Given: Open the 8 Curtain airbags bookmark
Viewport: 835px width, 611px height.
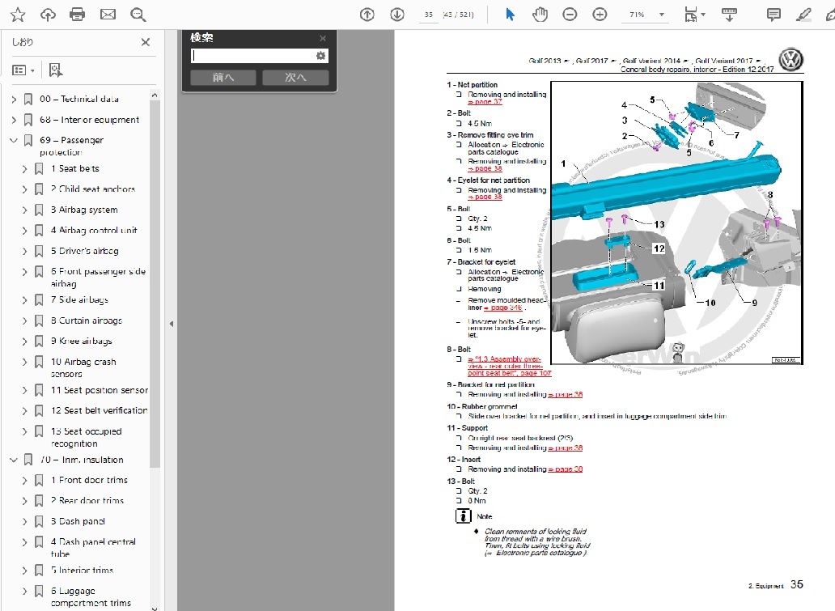Looking at the screenshot, I should click(87, 320).
